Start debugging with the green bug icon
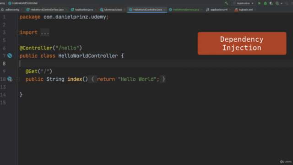 pyautogui.click(x=265, y=3)
